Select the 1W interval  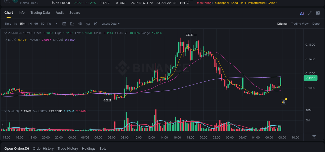49,24
